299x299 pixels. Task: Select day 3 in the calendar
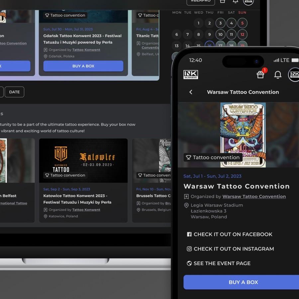(x=221, y=23)
